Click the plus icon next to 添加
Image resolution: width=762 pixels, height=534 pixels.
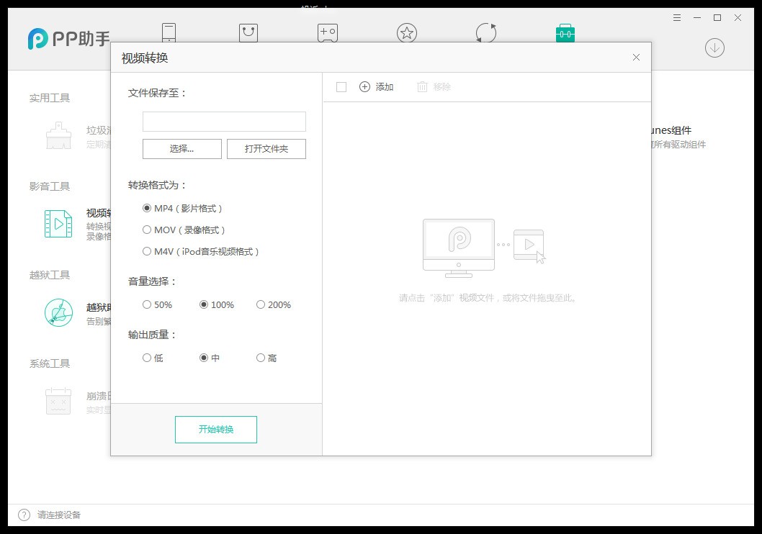[x=364, y=87]
